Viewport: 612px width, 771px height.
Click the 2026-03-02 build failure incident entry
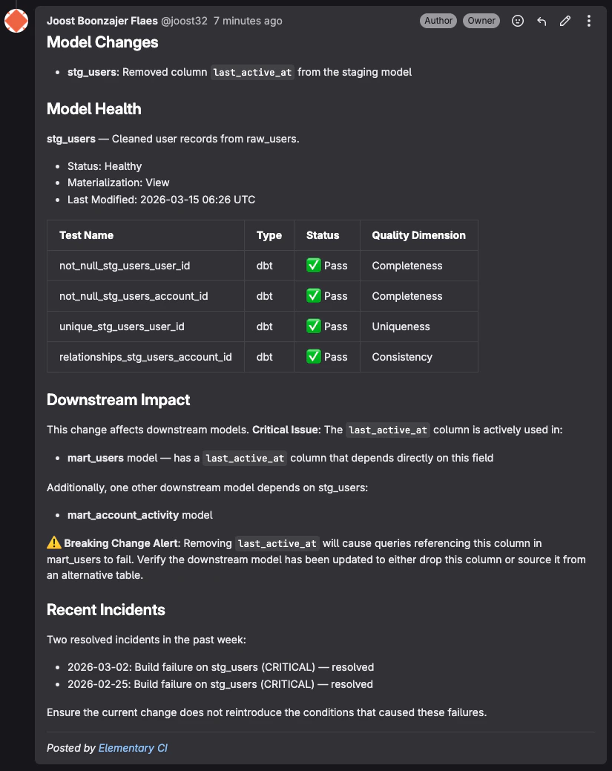click(220, 667)
